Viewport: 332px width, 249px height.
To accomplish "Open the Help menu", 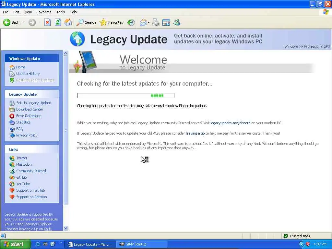I will point(73,12).
